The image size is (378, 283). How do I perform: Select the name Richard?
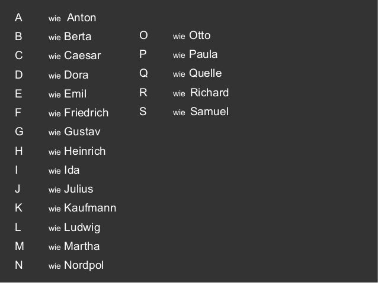(209, 93)
